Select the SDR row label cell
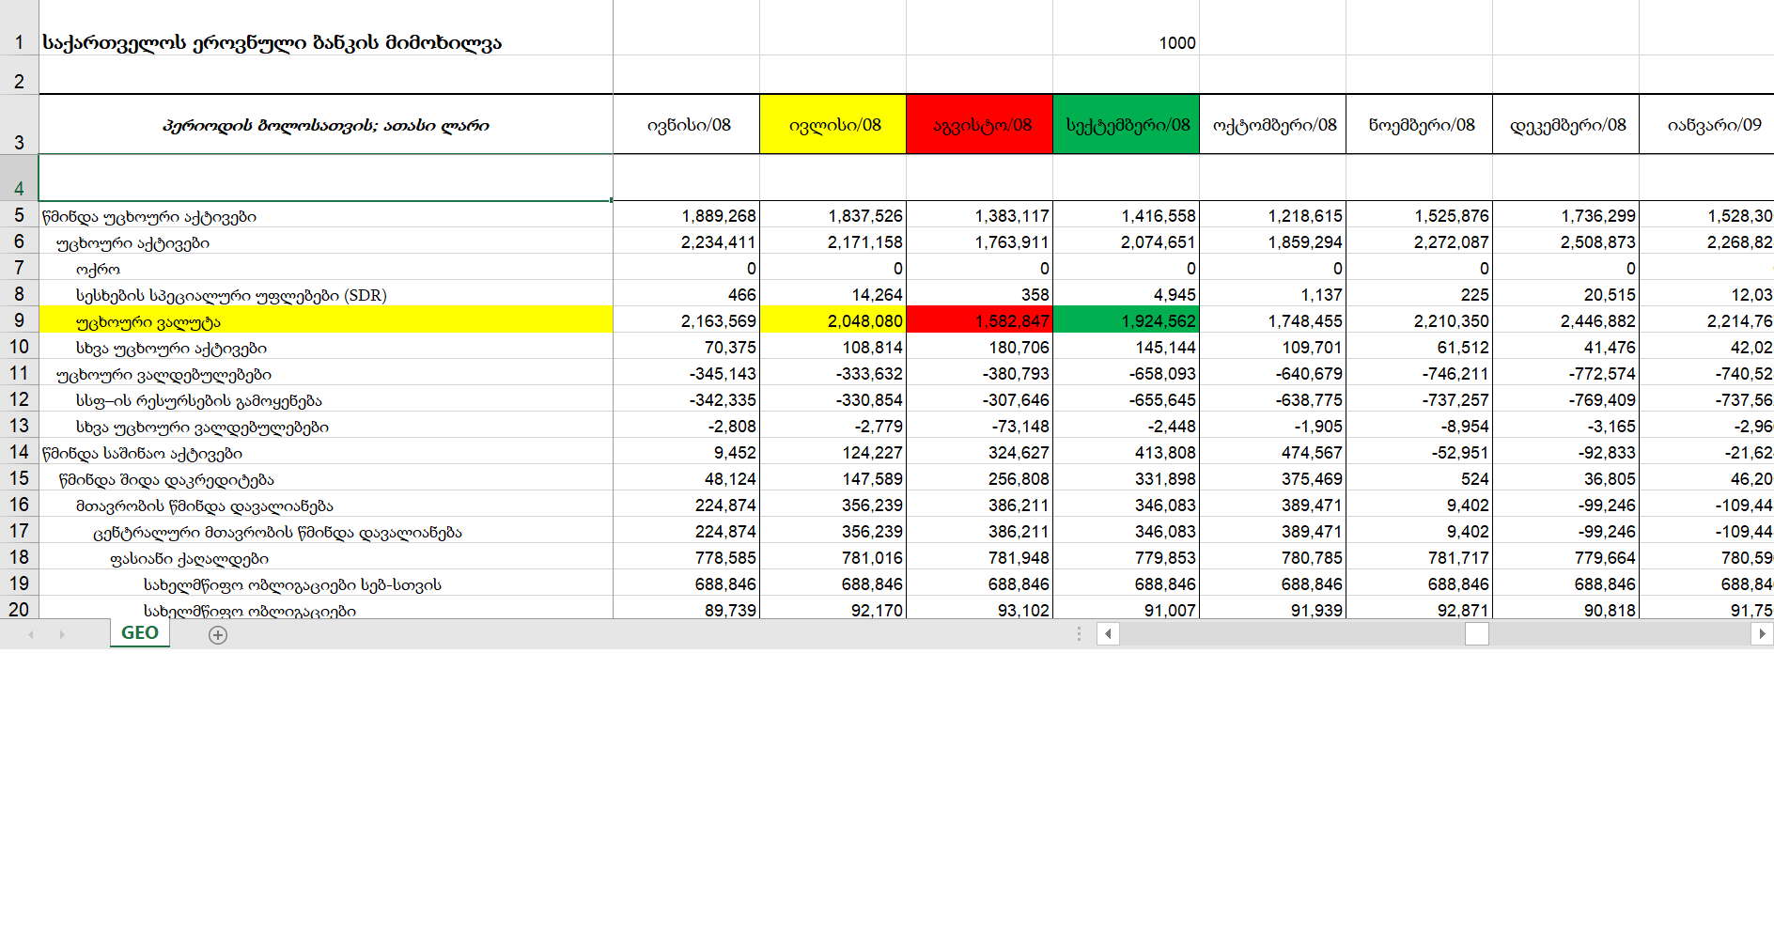1774x949 pixels. pyautogui.click(x=325, y=295)
